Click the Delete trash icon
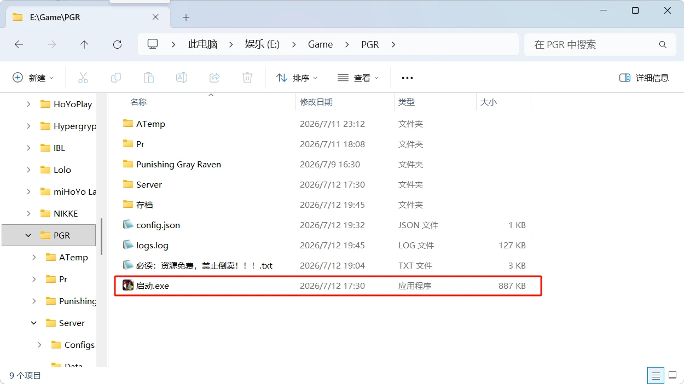The height and width of the screenshot is (384, 684). tap(247, 78)
